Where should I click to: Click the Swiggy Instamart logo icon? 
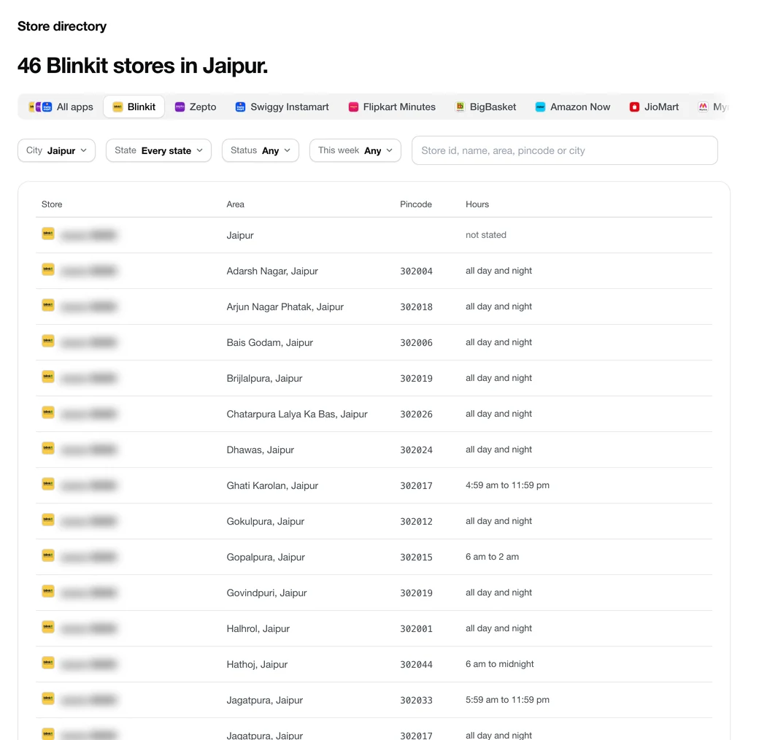241,107
